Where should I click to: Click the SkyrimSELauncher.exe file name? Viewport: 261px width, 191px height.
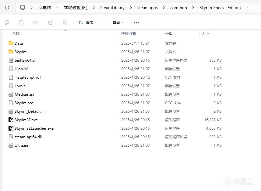(x=34, y=128)
